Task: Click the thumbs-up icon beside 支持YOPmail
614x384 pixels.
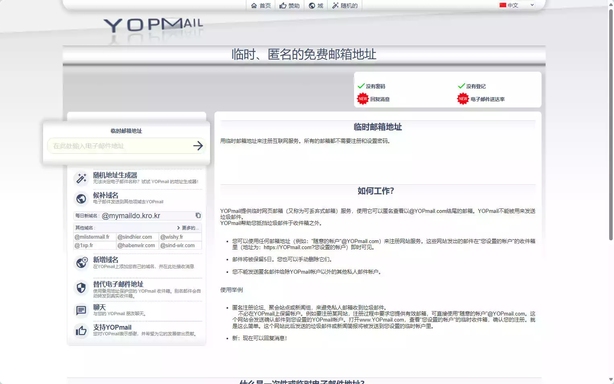Action: tap(81, 330)
